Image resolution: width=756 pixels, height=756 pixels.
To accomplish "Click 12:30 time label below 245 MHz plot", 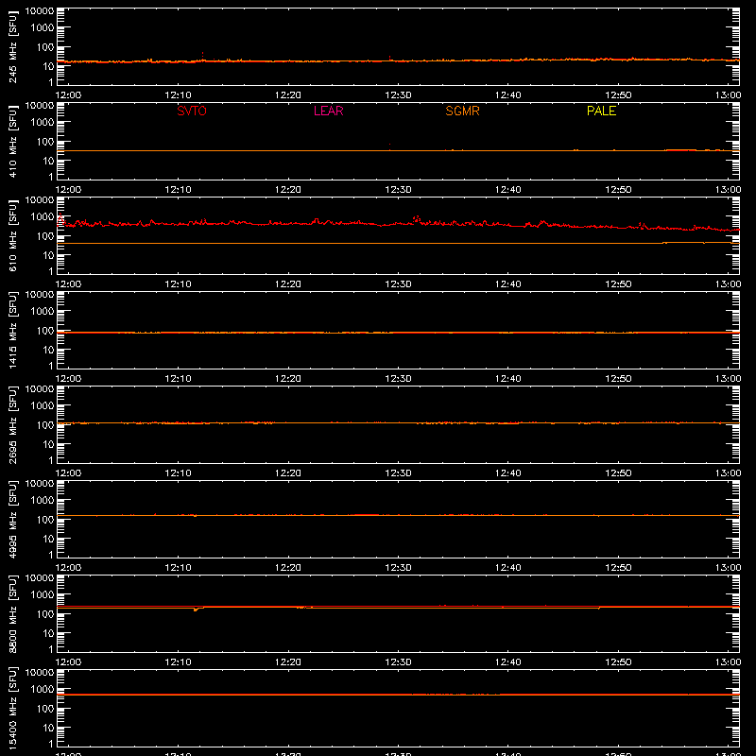I will [398, 95].
